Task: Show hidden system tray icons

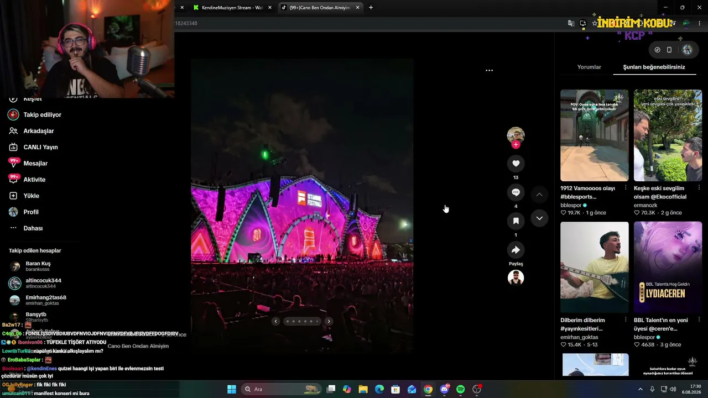Action: [641, 389]
